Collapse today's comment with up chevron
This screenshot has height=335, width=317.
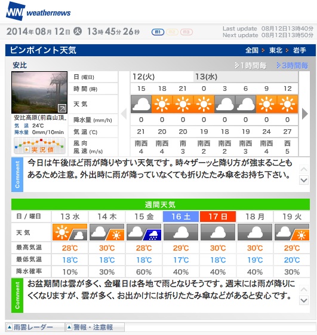304,170
